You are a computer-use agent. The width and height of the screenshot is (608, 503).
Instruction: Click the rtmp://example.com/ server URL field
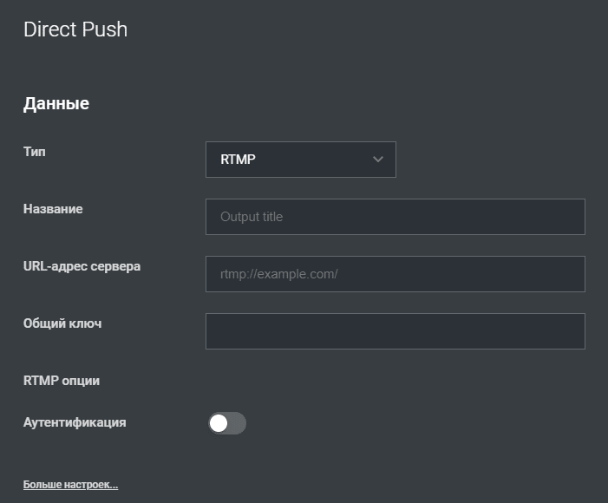point(396,274)
